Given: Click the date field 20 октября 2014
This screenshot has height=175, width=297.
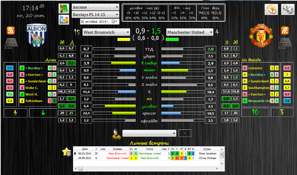Looking at the screenshot, I should click(100, 22).
